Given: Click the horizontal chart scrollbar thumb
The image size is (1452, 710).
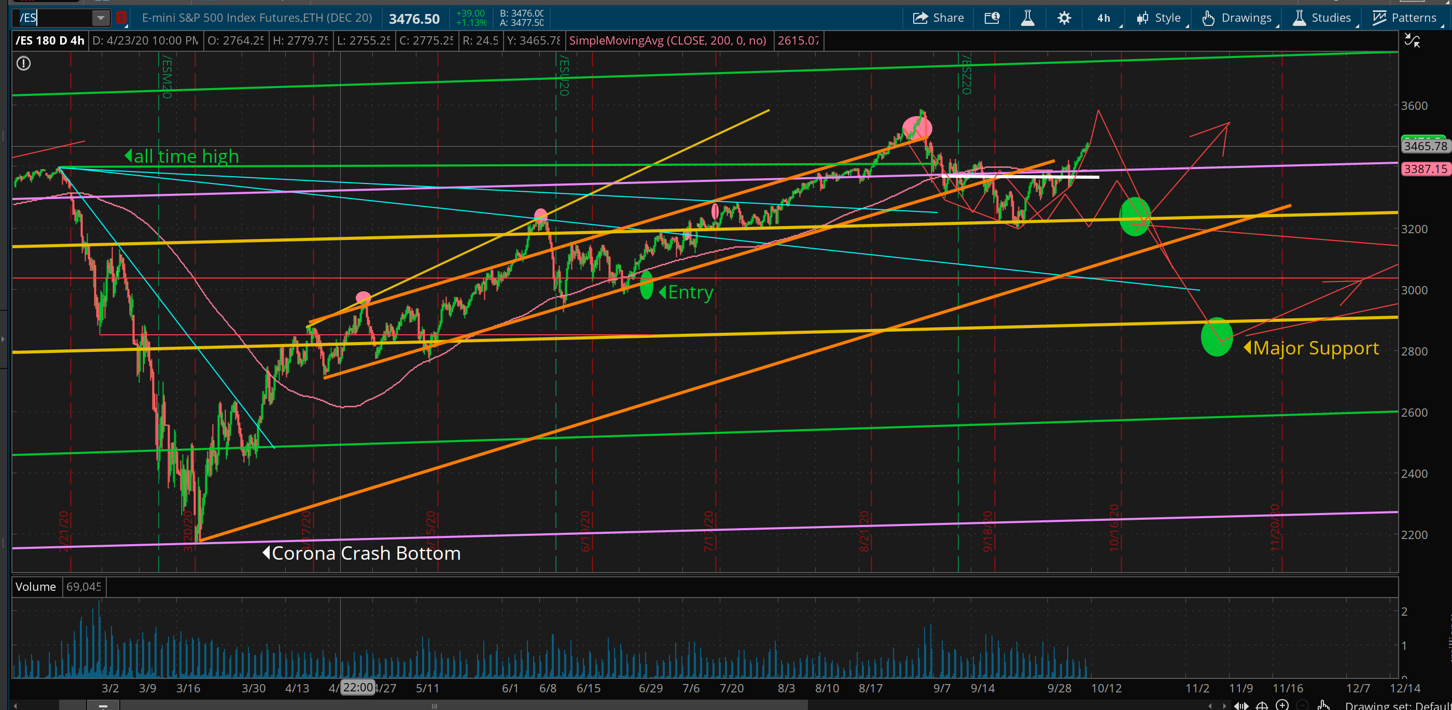Looking at the screenshot, I should click(x=434, y=705).
